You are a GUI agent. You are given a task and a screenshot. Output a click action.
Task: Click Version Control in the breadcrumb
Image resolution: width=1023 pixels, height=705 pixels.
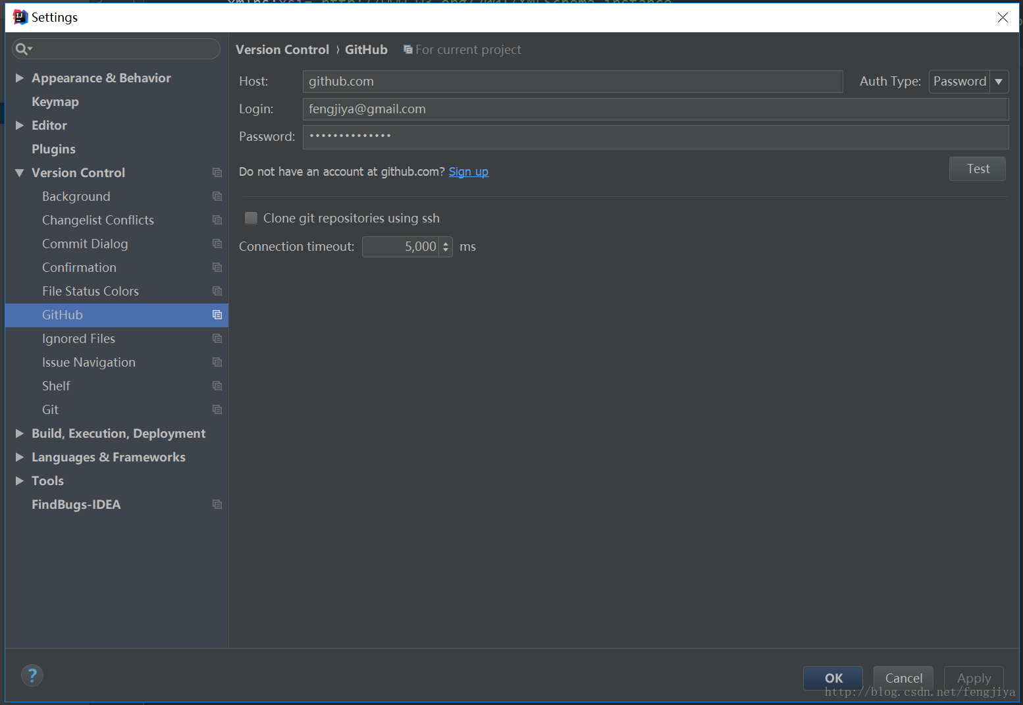(x=282, y=50)
